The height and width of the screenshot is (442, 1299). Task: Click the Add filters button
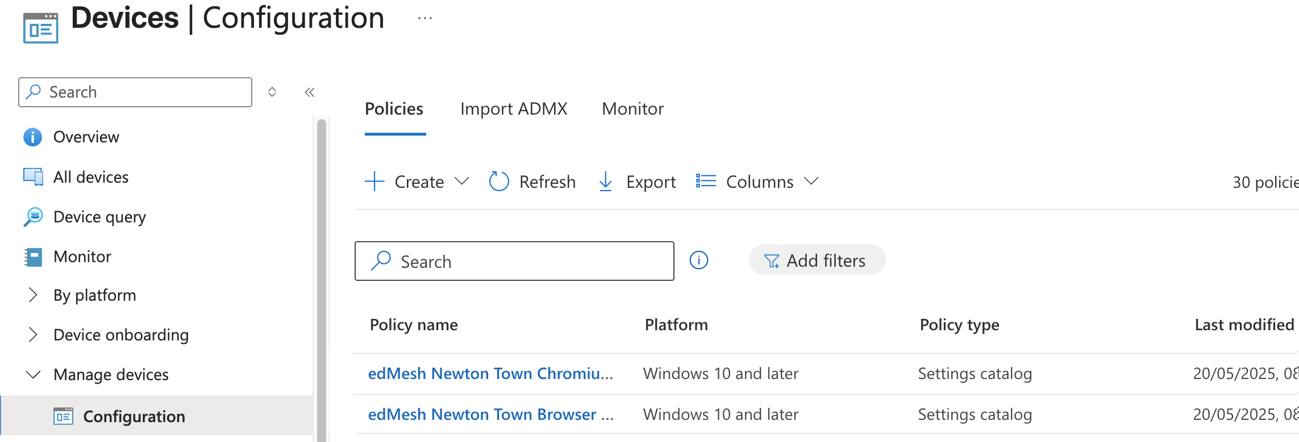(817, 260)
